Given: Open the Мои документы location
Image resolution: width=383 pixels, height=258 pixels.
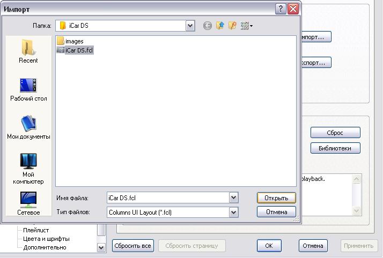Looking at the screenshot, I should [x=28, y=127].
